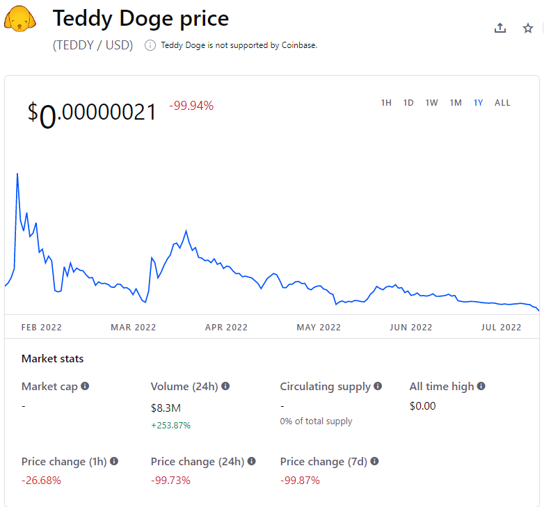This screenshot has height=507, width=544.
Task: Click info icon next to Volume (24h)
Action: coord(225,386)
